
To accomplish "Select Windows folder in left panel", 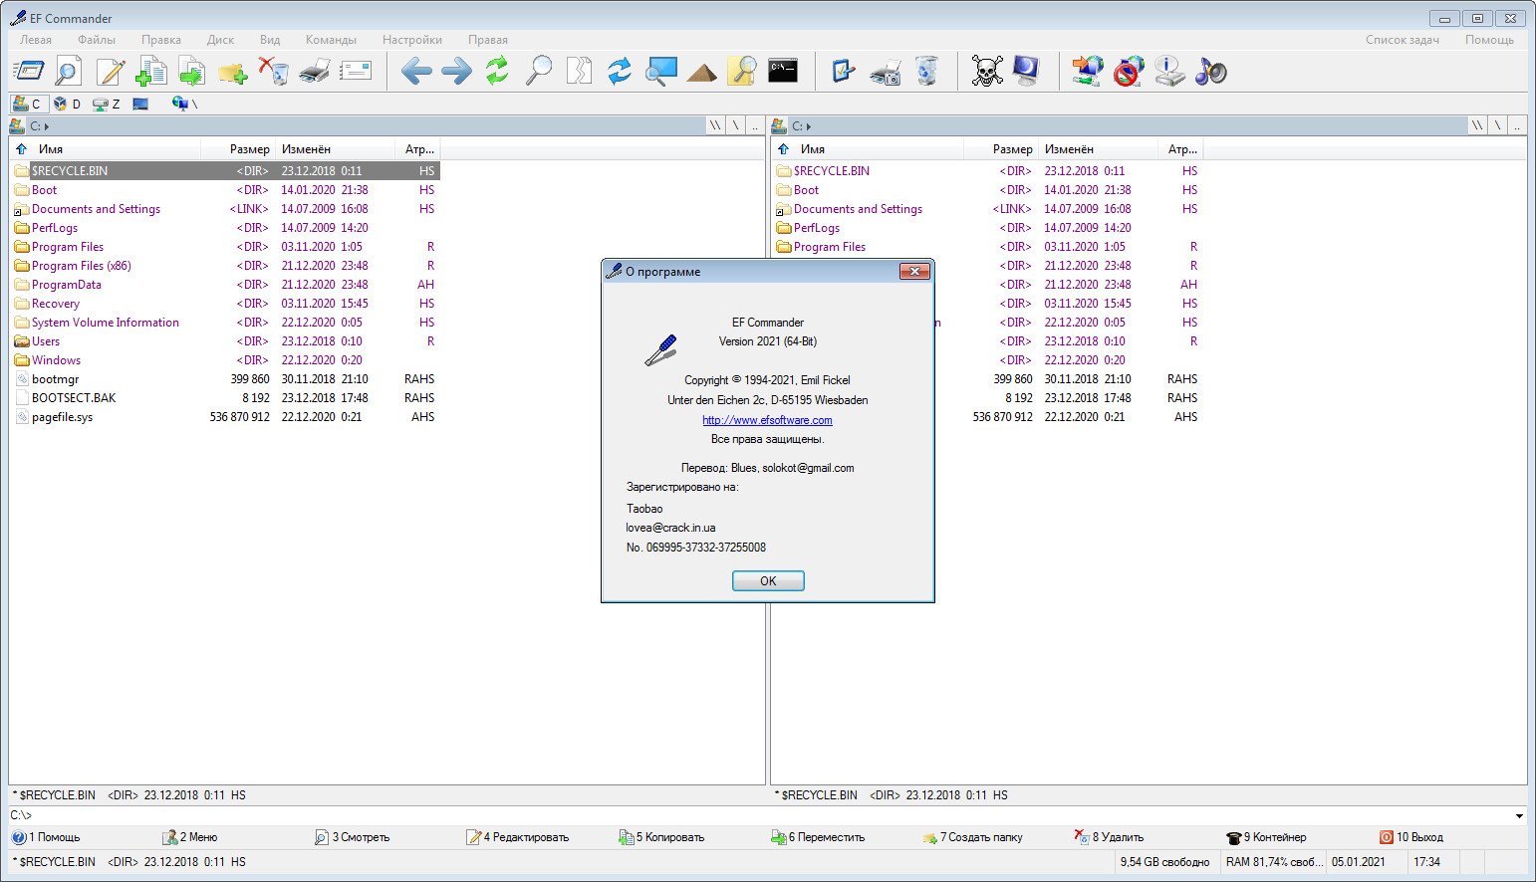I will coord(56,360).
